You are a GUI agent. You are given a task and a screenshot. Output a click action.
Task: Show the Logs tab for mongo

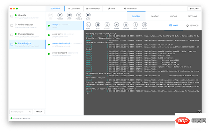[174, 26]
